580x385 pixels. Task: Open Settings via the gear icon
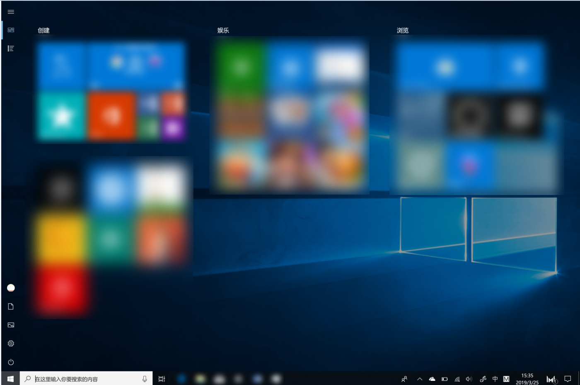[11, 344]
